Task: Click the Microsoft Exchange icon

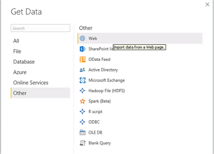Action: (x=83, y=80)
